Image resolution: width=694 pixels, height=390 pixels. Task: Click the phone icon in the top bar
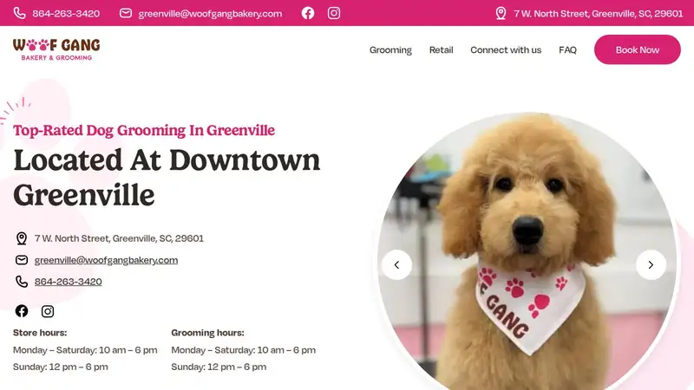point(19,13)
